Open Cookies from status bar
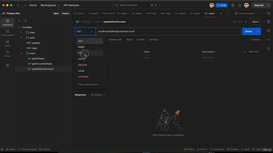Image resolution: width=273 pixels, height=153 pixels. click(232, 149)
